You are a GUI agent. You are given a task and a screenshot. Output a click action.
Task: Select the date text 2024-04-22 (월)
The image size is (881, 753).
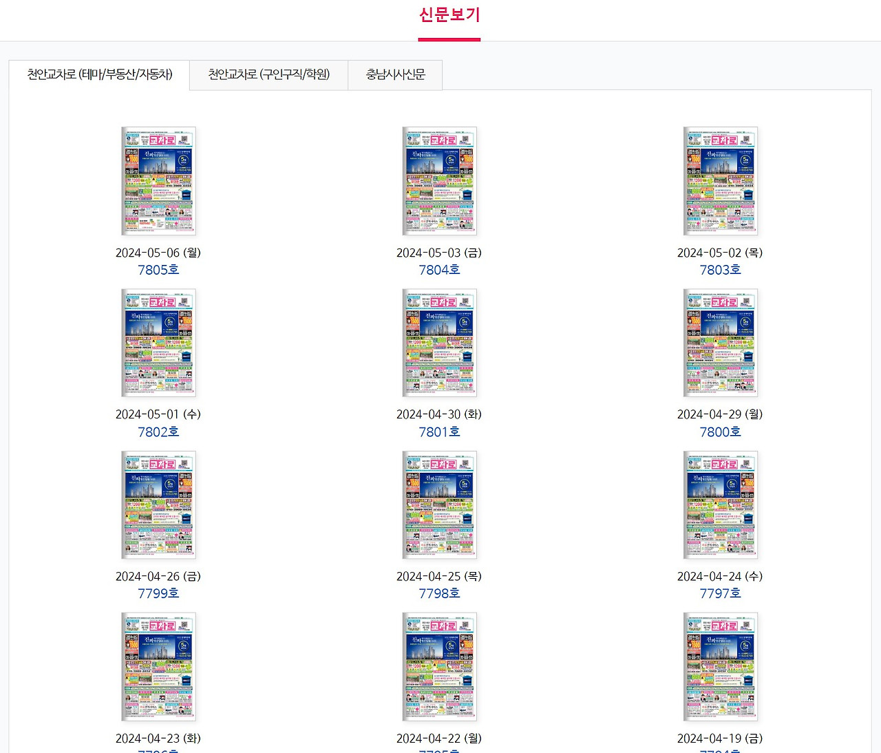tap(439, 739)
